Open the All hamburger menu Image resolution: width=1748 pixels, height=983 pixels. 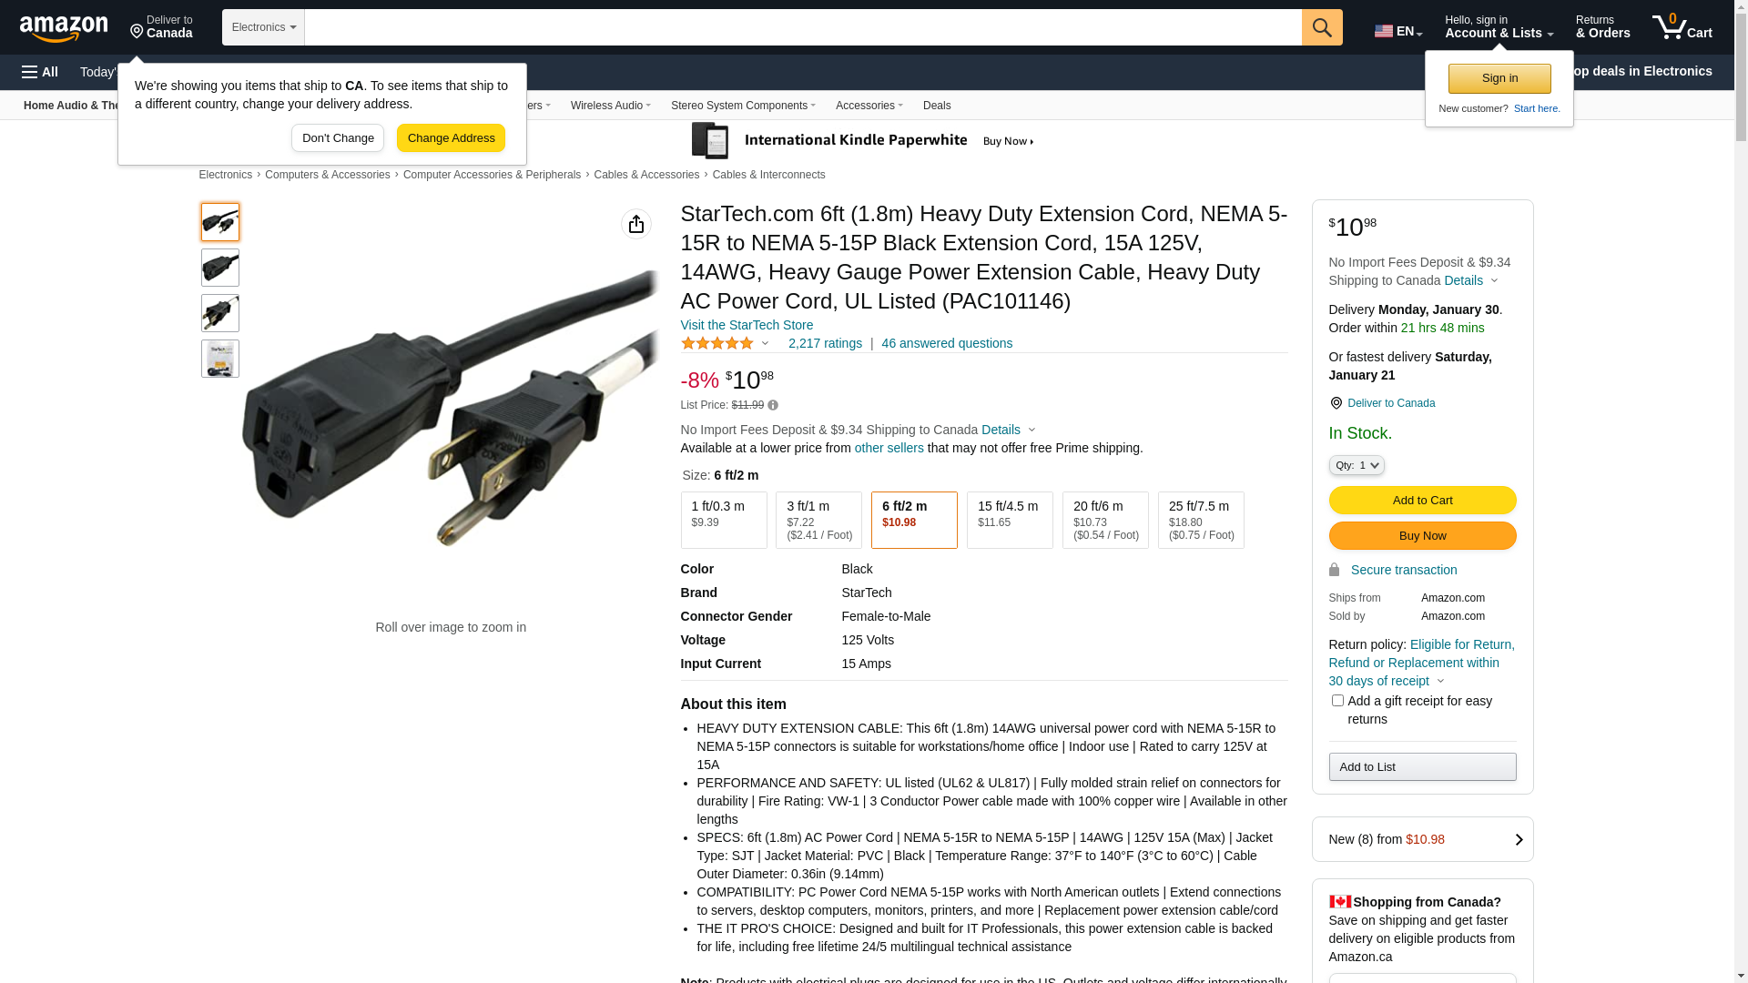click(40, 72)
